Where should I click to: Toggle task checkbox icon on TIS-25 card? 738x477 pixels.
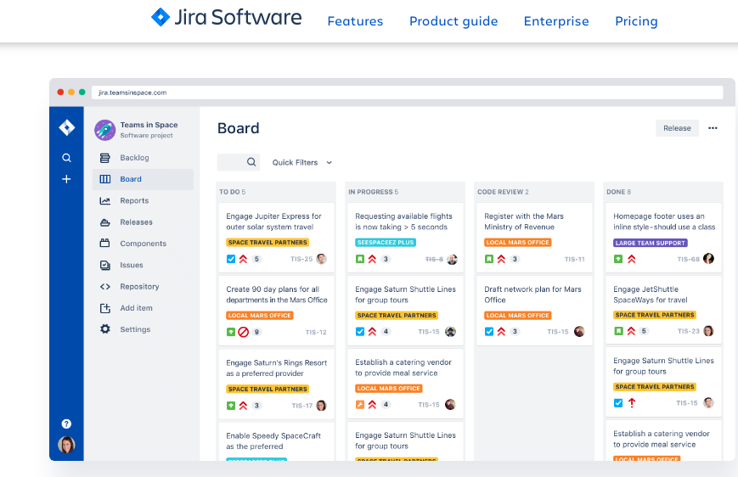[231, 259]
